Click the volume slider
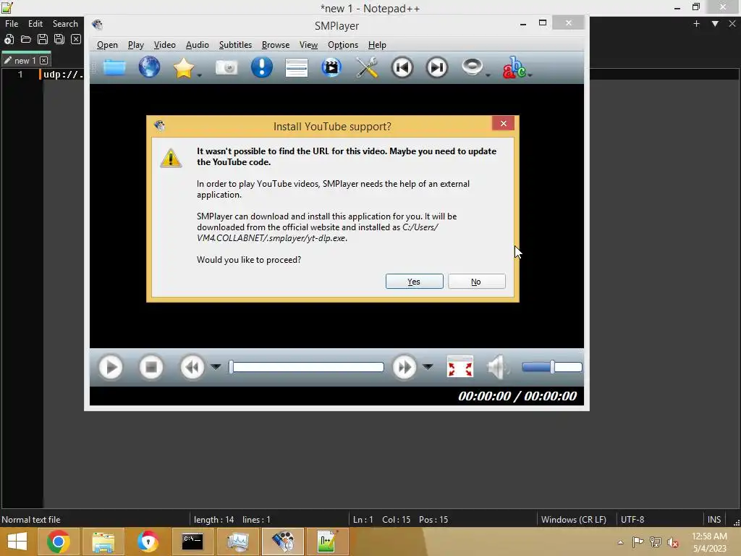Image resolution: width=741 pixels, height=556 pixels. coord(552,367)
